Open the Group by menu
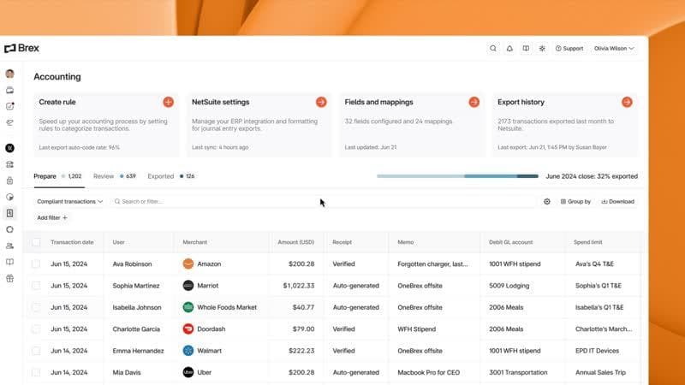 (x=575, y=202)
